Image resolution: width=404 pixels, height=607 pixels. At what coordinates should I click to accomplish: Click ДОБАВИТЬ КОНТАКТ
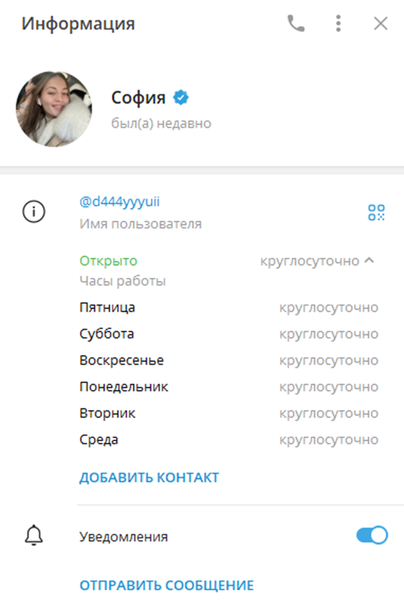[149, 478]
